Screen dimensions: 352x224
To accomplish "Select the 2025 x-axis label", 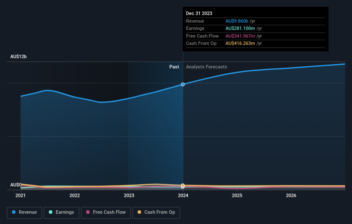I will 237,196.
